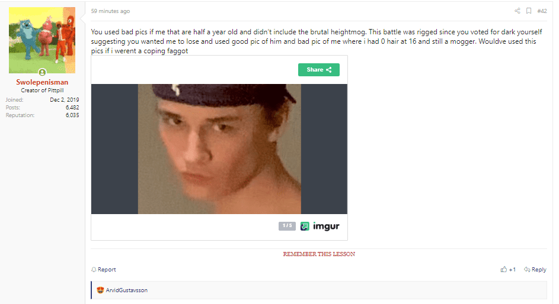The height and width of the screenshot is (304, 559).
Task: Click the reply arrow icon
Action: coord(527,270)
